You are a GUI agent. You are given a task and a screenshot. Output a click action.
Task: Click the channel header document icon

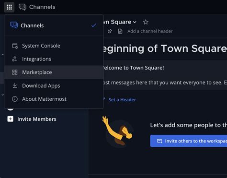[x=120, y=31]
